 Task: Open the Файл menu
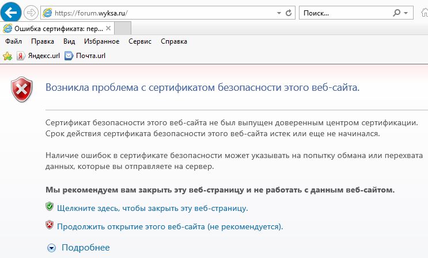(13, 41)
